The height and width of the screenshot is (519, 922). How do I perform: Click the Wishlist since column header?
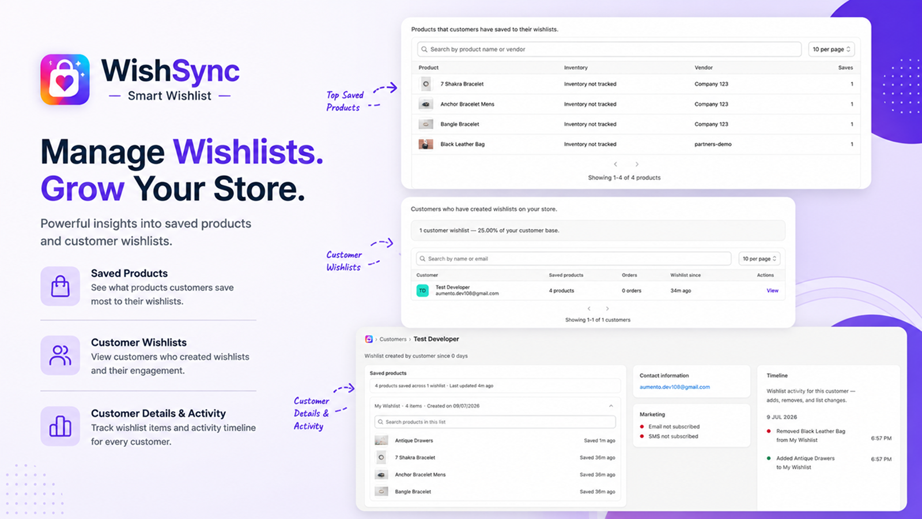pos(685,275)
